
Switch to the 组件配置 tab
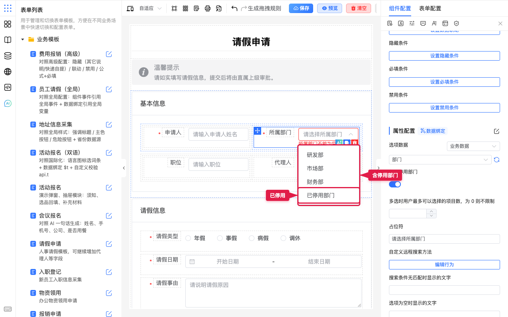(400, 8)
